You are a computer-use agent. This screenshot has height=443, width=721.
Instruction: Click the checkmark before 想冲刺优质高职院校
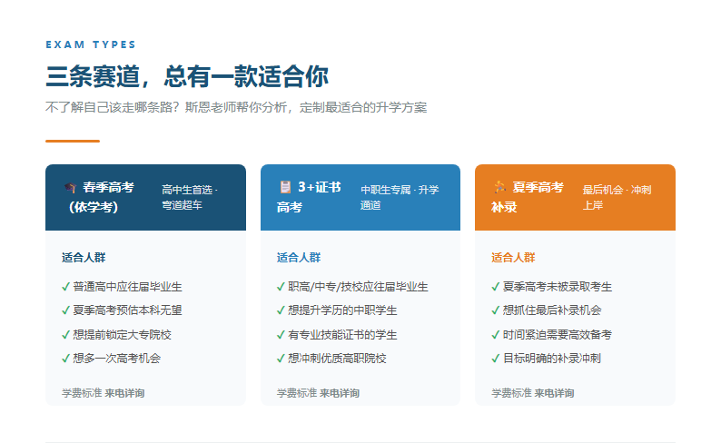click(281, 359)
